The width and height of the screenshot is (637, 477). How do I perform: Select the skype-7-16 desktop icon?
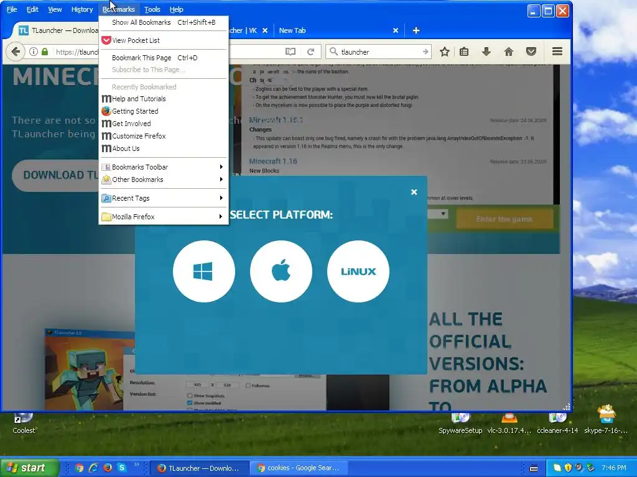(606, 420)
